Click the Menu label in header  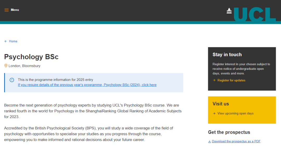click(15, 10)
